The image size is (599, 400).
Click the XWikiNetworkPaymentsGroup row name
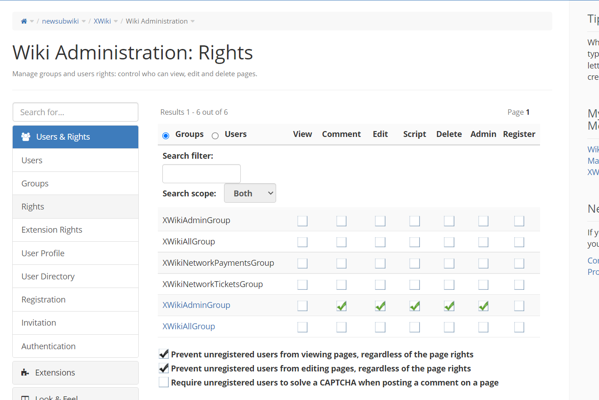(218, 263)
